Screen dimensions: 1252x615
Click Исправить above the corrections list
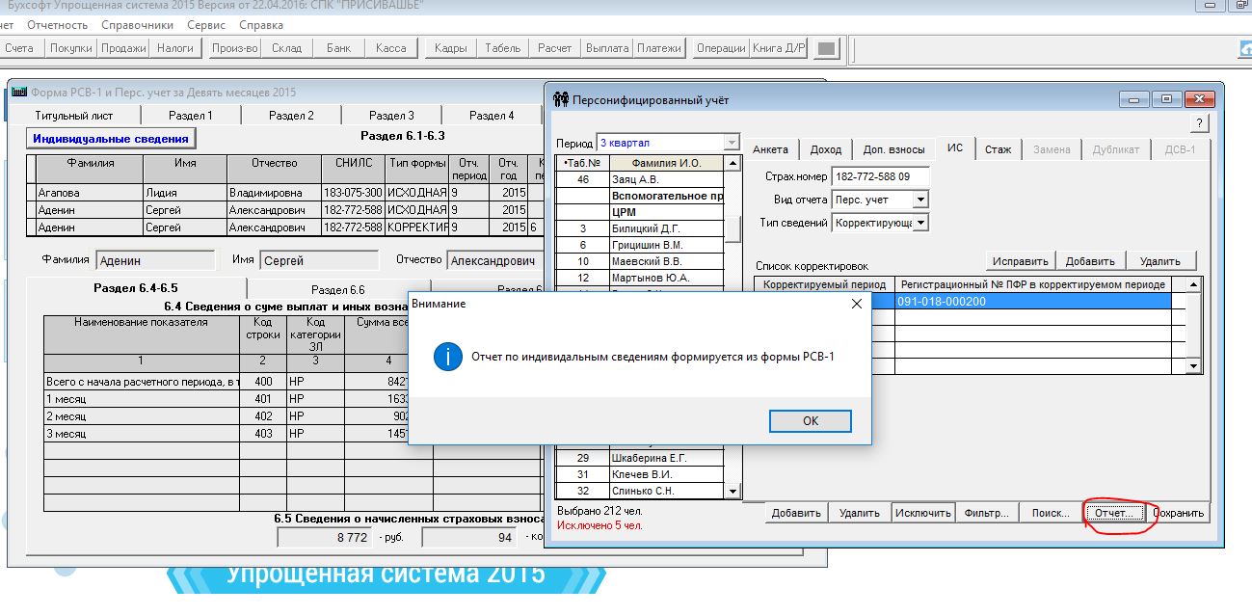tap(1020, 261)
